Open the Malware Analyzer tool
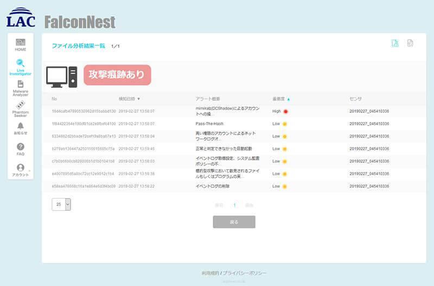Screen dimensions: 434x286 click(21, 88)
